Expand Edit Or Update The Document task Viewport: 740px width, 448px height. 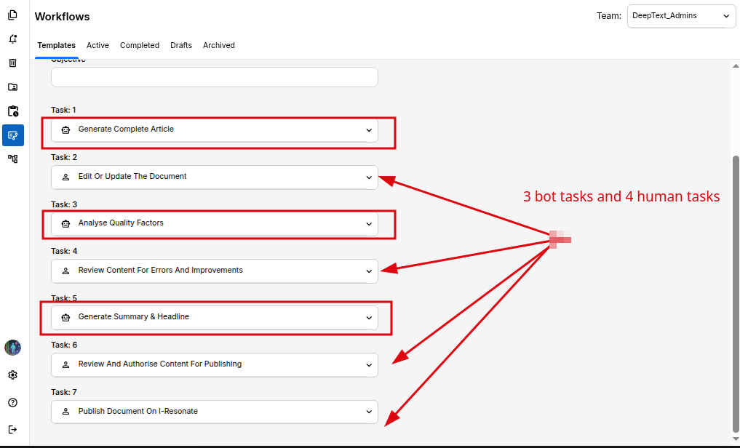pos(368,177)
